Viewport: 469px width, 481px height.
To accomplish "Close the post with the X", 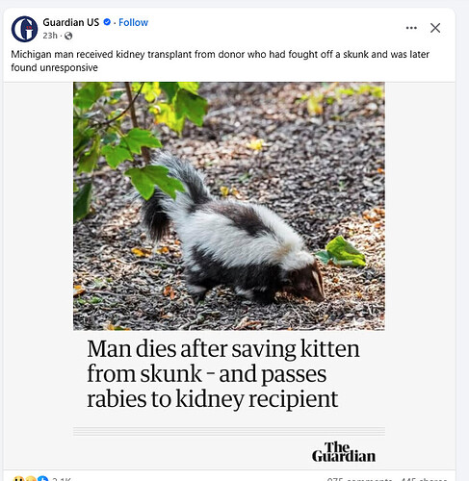I will [x=435, y=28].
